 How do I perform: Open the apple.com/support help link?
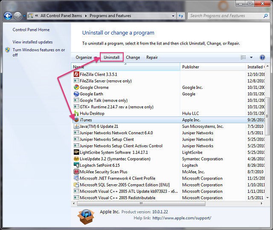click(182, 218)
